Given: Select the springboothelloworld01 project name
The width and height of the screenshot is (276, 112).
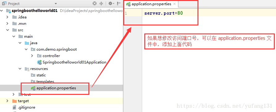Looking at the screenshot, I should click(x=35, y=11).
